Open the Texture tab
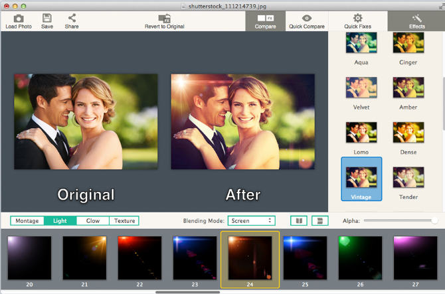This screenshot has height=294, width=445. point(124,221)
